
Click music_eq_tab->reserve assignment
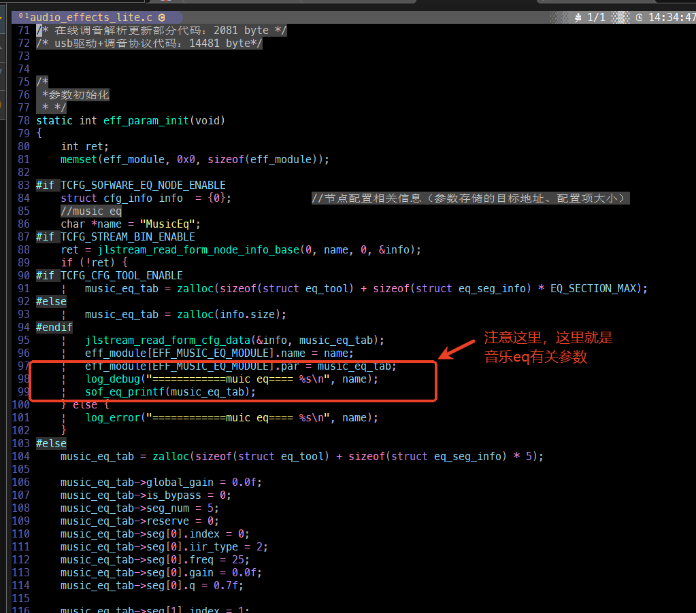coord(139,521)
